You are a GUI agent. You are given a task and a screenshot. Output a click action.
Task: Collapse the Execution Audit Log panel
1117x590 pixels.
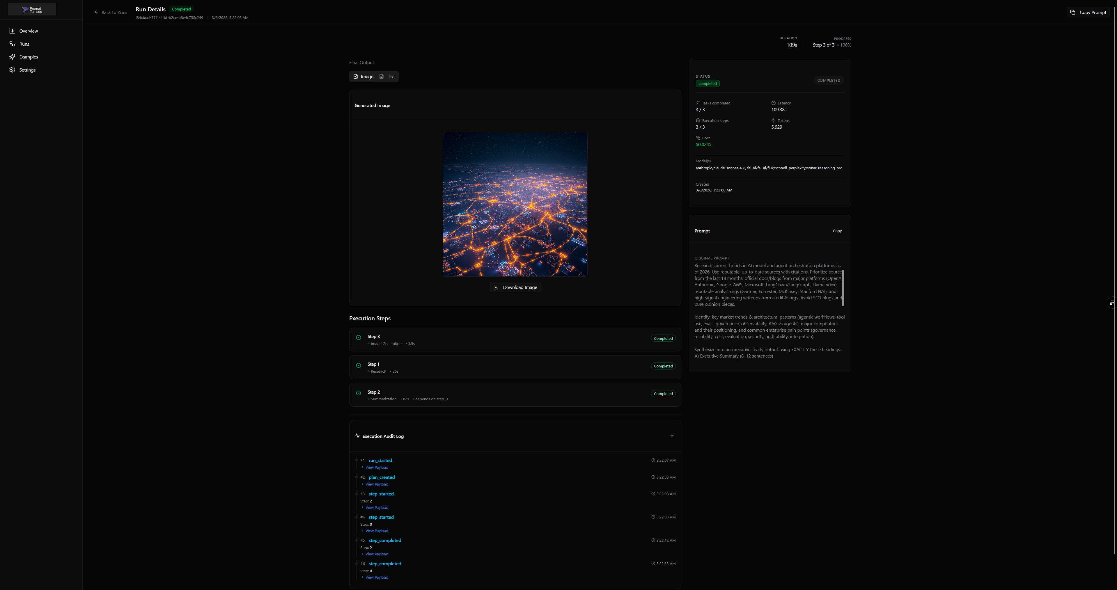coord(672,436)
